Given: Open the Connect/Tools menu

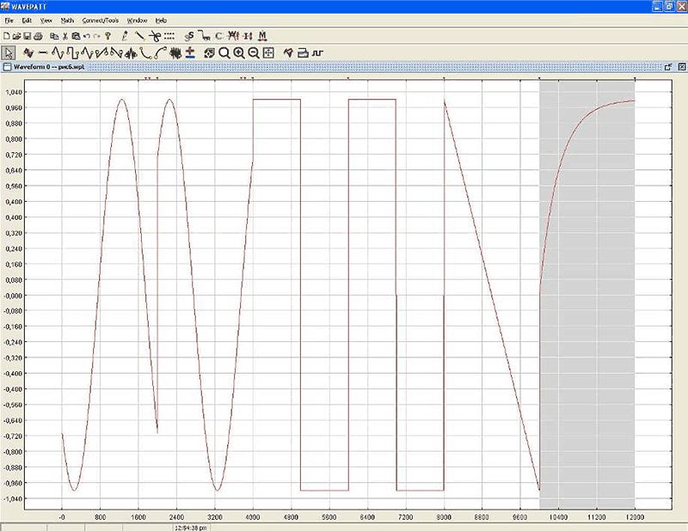Looking at the screenshot, I should click(100, 20).
